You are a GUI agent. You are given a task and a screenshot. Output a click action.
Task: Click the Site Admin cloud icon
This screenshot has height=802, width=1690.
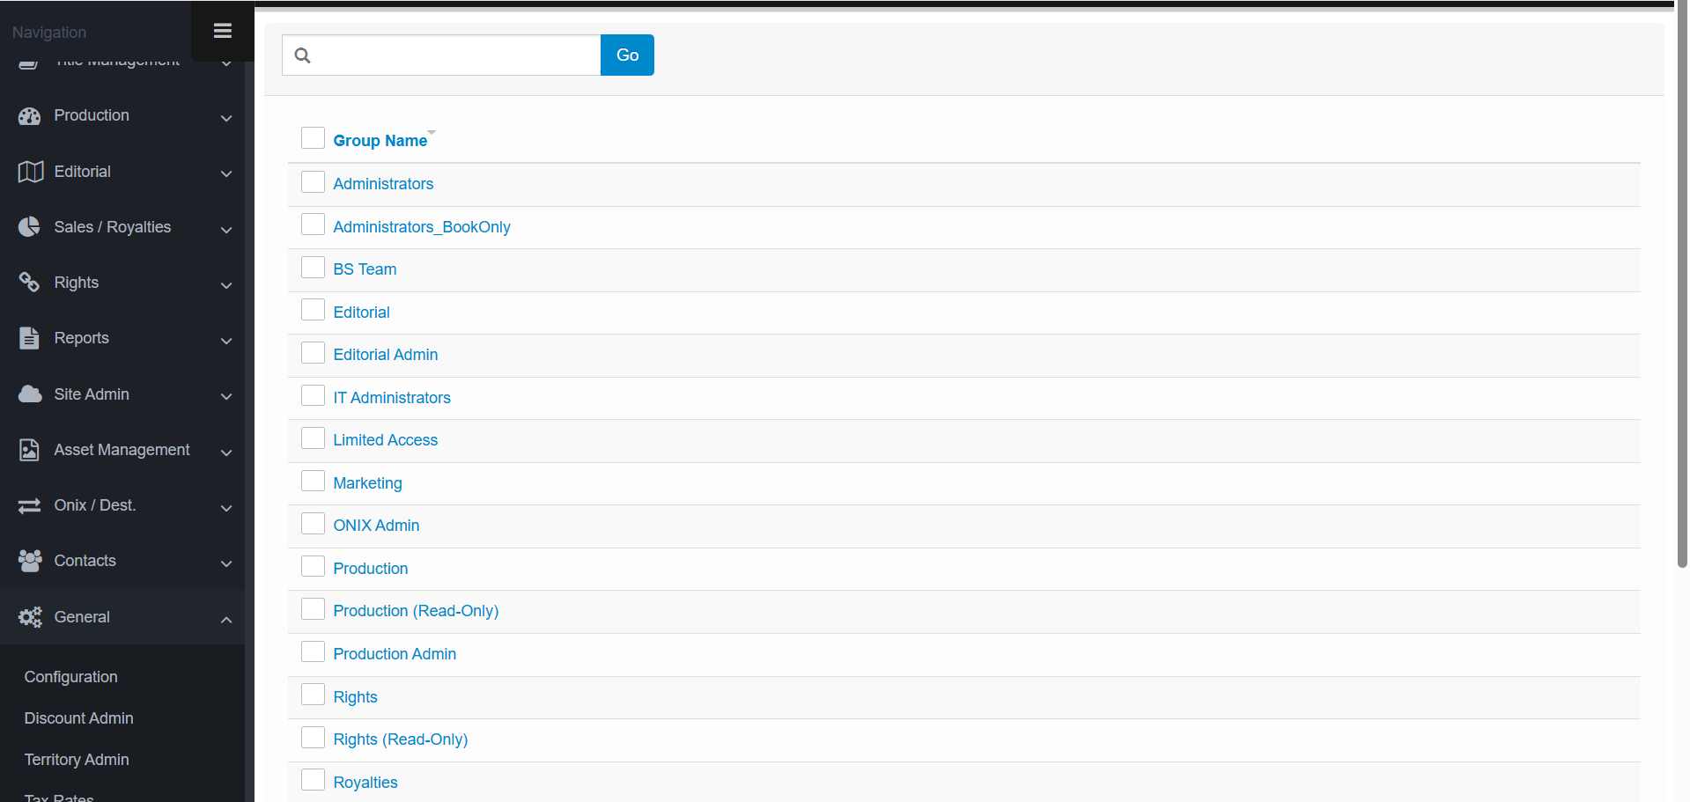30,394
